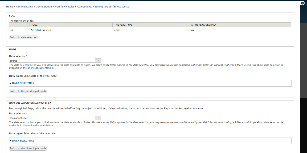307x153 pixels.
Task: Select the Selected Courses flag radio button
Action: coord(12,30)
